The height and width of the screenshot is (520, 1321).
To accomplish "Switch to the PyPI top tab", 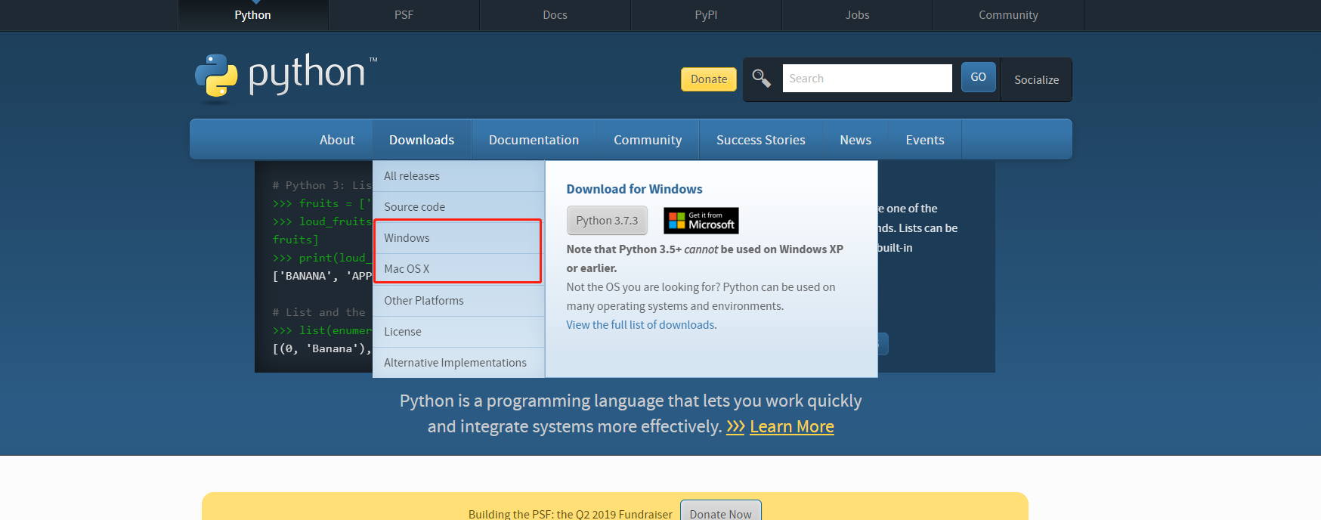I will 706,15.
